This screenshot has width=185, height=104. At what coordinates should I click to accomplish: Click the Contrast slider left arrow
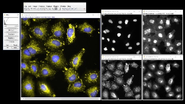click(5, 40)
